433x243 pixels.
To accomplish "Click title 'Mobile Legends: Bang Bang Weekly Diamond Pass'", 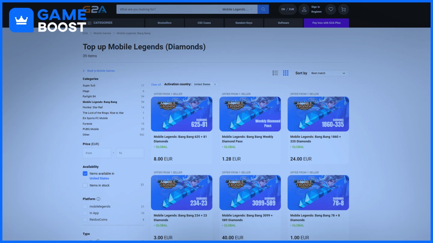I will (247, 139).
